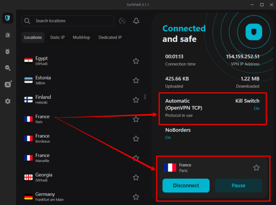Toggle the Kill Switch On setting
This screenshot has height=205, width=276.
[x=256, y=108]
